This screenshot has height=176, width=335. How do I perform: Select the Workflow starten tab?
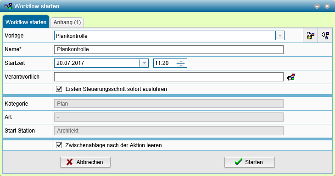pyautogui.click(x=26, y=22)
